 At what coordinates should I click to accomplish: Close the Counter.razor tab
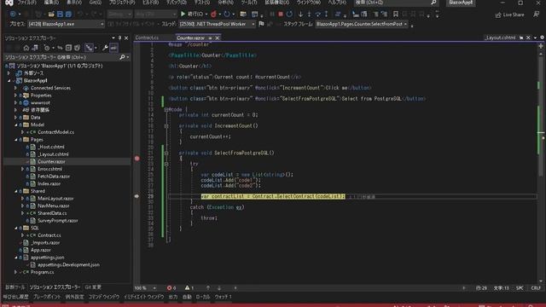218,38
